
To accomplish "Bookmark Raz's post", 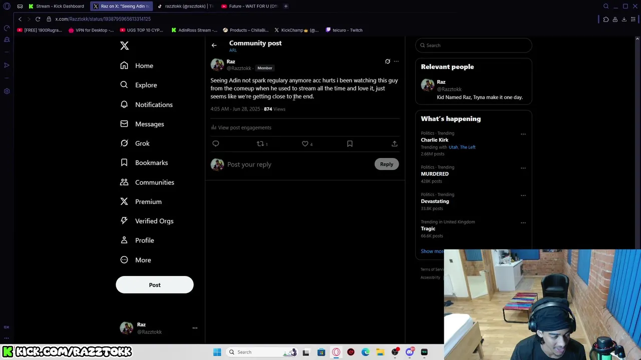I will click(x=350, y=143).
